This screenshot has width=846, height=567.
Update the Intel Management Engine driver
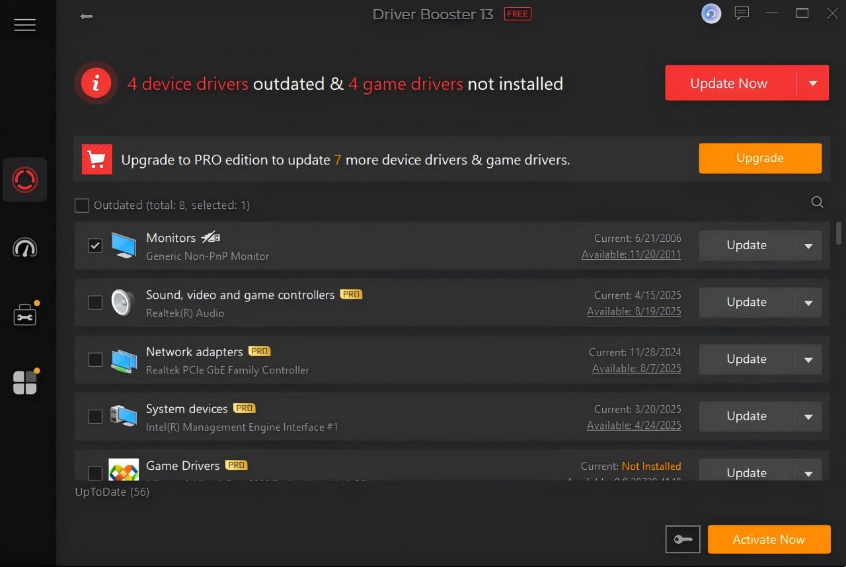point(747,416)
